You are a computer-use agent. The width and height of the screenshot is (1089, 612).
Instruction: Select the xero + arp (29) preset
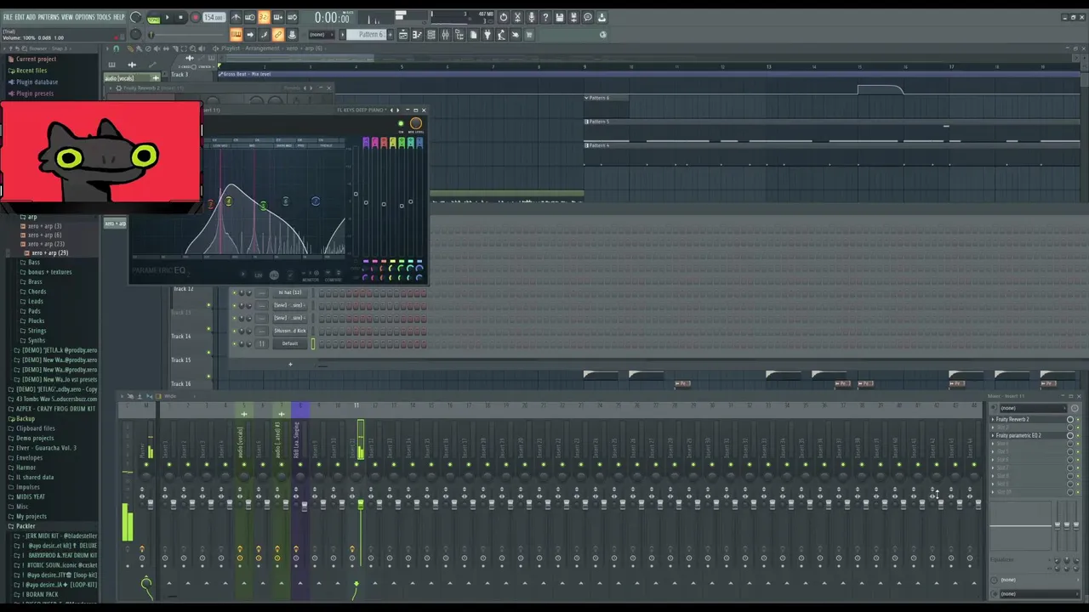click(x=49, y=253)
